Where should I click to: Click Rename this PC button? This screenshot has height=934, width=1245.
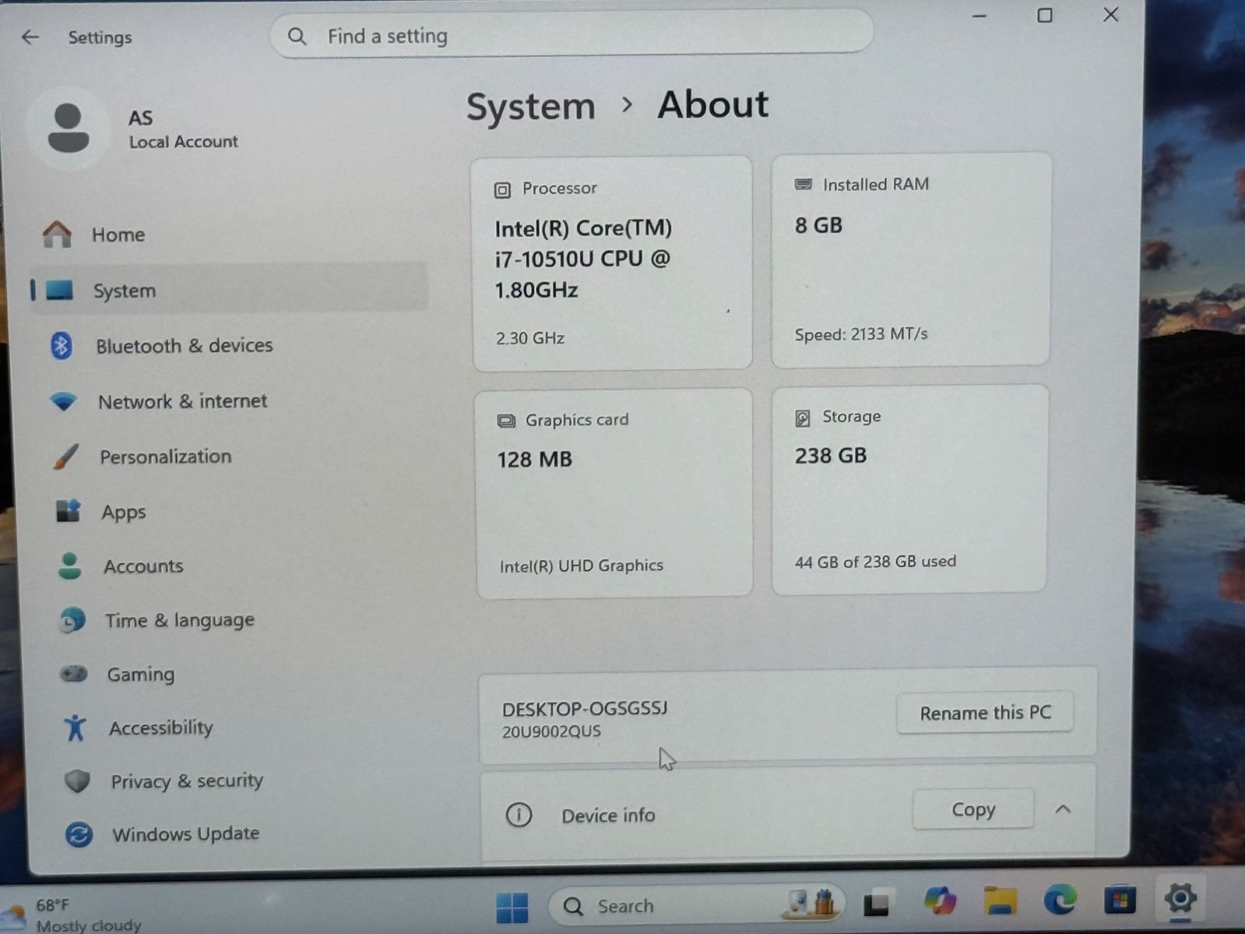(985, 713)
